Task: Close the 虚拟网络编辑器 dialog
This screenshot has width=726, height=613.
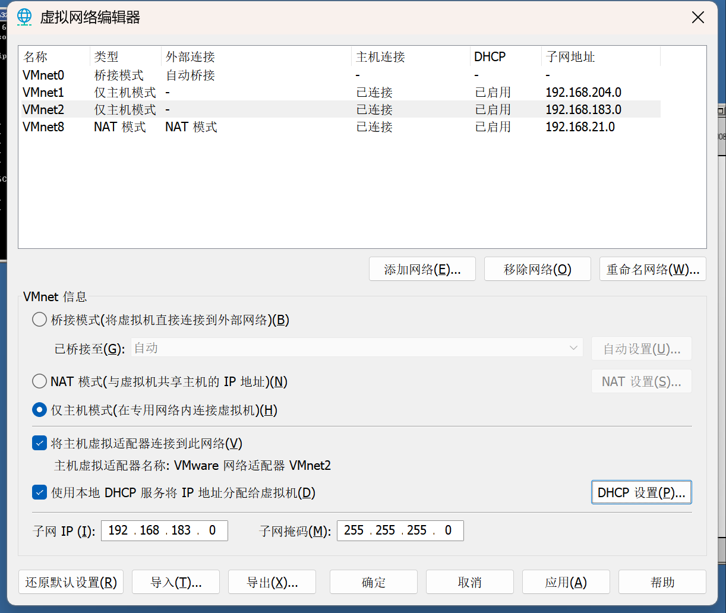Action: pos(698,18)
